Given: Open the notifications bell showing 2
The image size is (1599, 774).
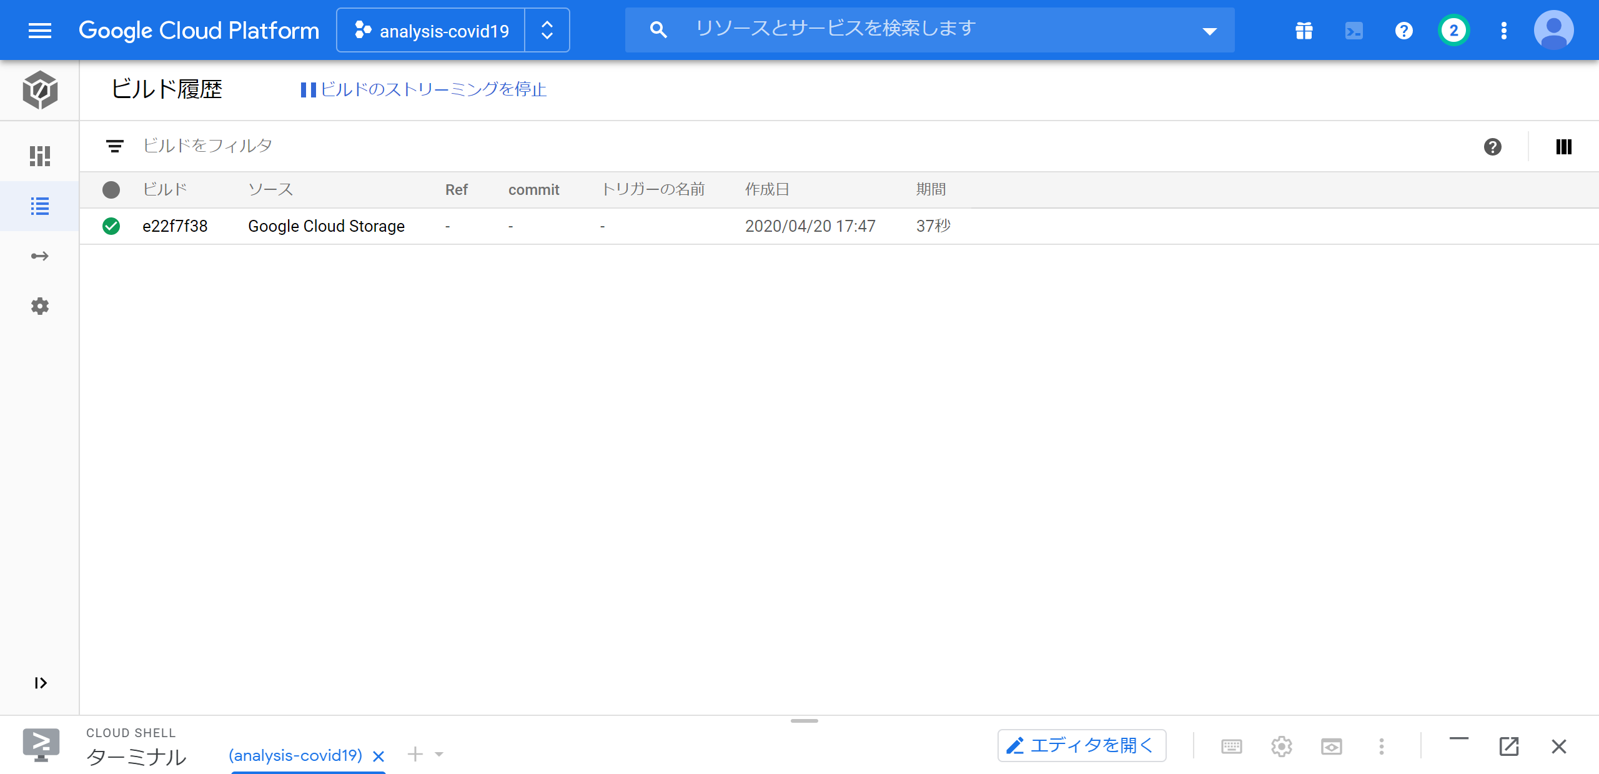Looking at the screenshot, I should [x=1453, y=29].
